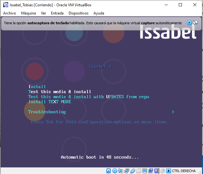Open the Máquina menu
This screenshot has width=203, height=174.
[x=28, y=13]
